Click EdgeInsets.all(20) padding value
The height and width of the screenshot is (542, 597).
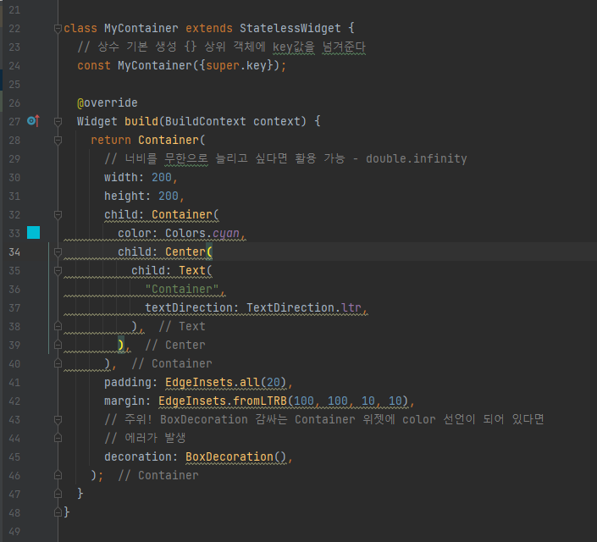tap(225, 383)
